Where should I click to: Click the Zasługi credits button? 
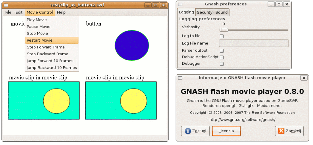195,131
